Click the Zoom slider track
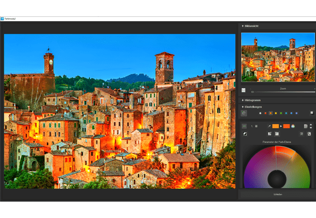Image resolution: width=316 pixels, height=218 pixels. coord(283,92)
